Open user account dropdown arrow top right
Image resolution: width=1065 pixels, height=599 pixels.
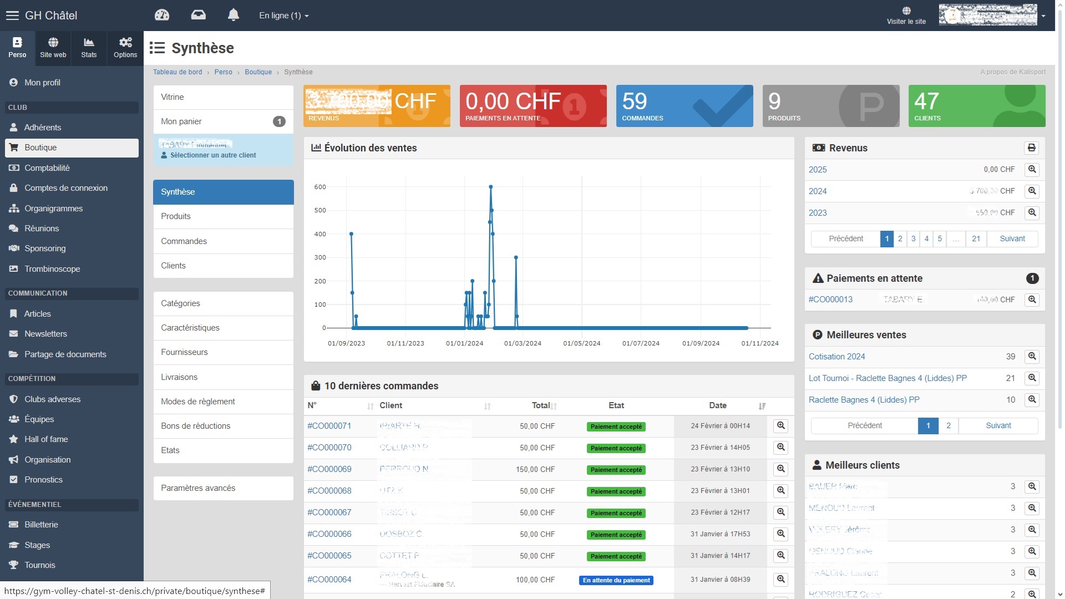pyautogui.click(x=1043, y=16)
